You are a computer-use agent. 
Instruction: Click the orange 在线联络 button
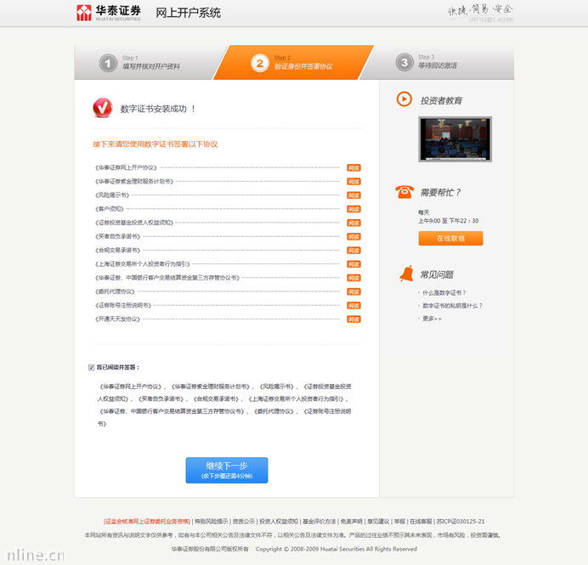(450, 239)
